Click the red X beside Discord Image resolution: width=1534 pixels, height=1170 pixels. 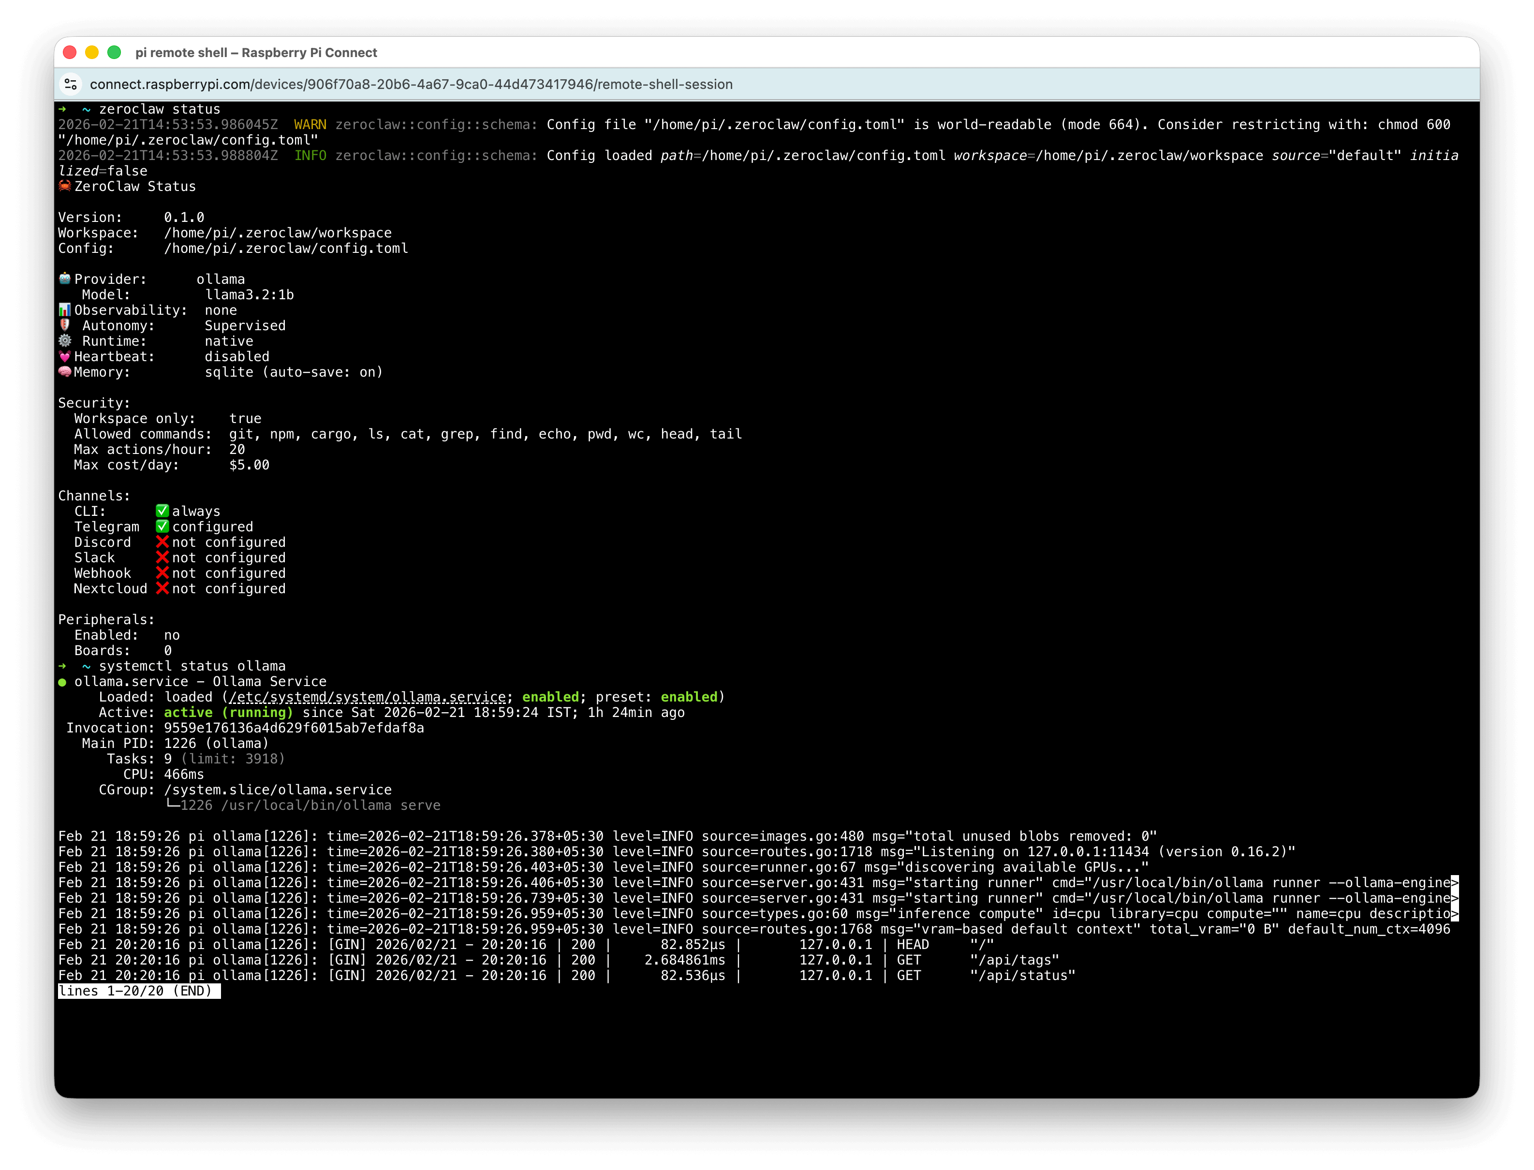point(162,542)
